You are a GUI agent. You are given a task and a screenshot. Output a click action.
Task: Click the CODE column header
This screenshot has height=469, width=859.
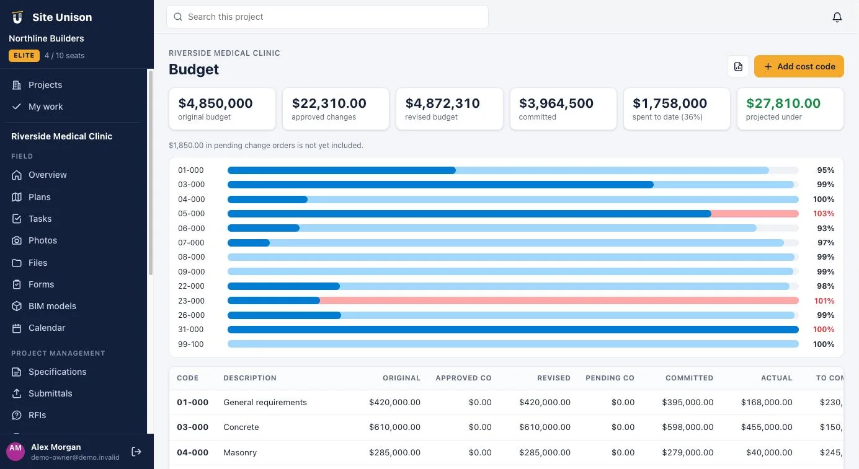pos(187,378)
